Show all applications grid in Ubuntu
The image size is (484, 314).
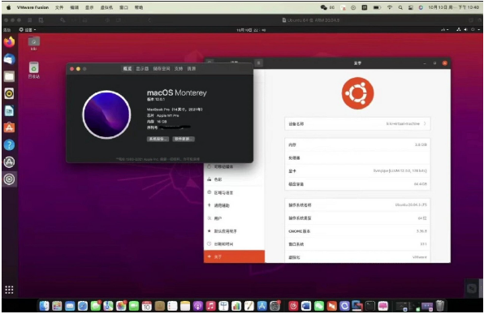[x=9, y=290]
